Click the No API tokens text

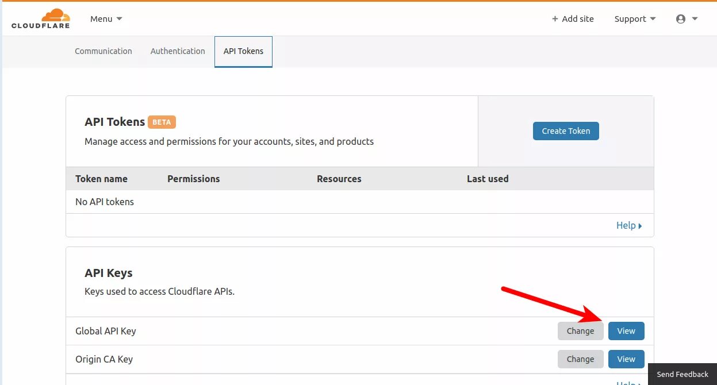click(105, 202)
